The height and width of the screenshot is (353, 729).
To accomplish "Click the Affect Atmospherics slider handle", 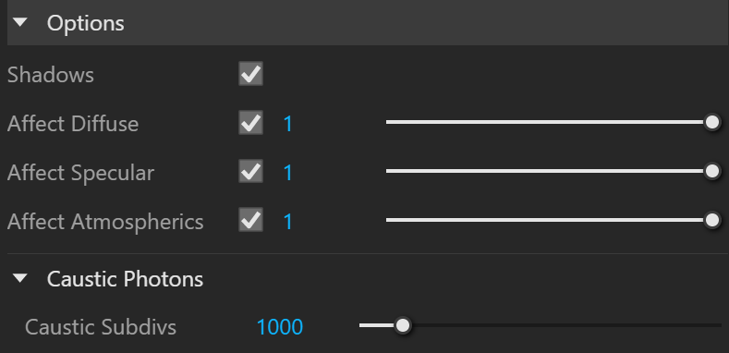I will click(x=712, y=220).
